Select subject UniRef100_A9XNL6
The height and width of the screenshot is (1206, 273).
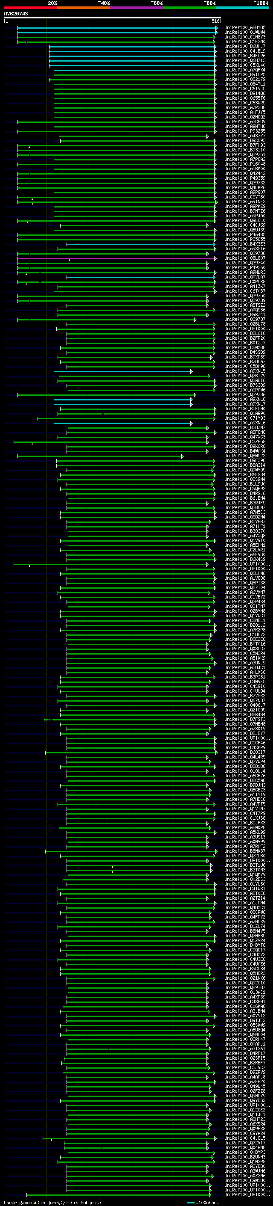pos(245,423)
